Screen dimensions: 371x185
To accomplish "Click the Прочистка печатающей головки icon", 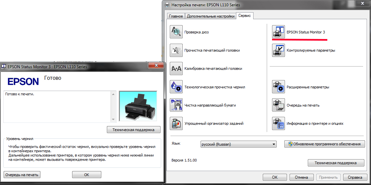I will 176,50.
